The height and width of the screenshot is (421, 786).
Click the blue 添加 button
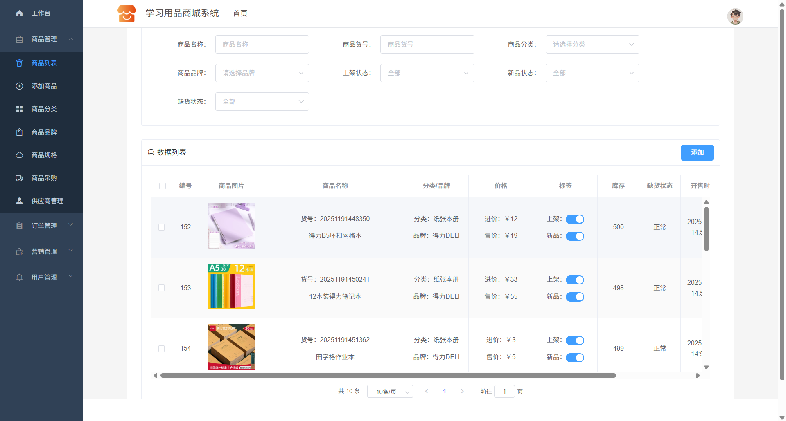[x=697, y=152]
